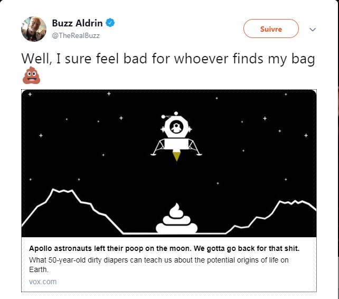Screen dimensions: 339x299
Task: Click Buzz Aldrin's profile avatar
Action: pyautogui.click(x=33, y=29)
